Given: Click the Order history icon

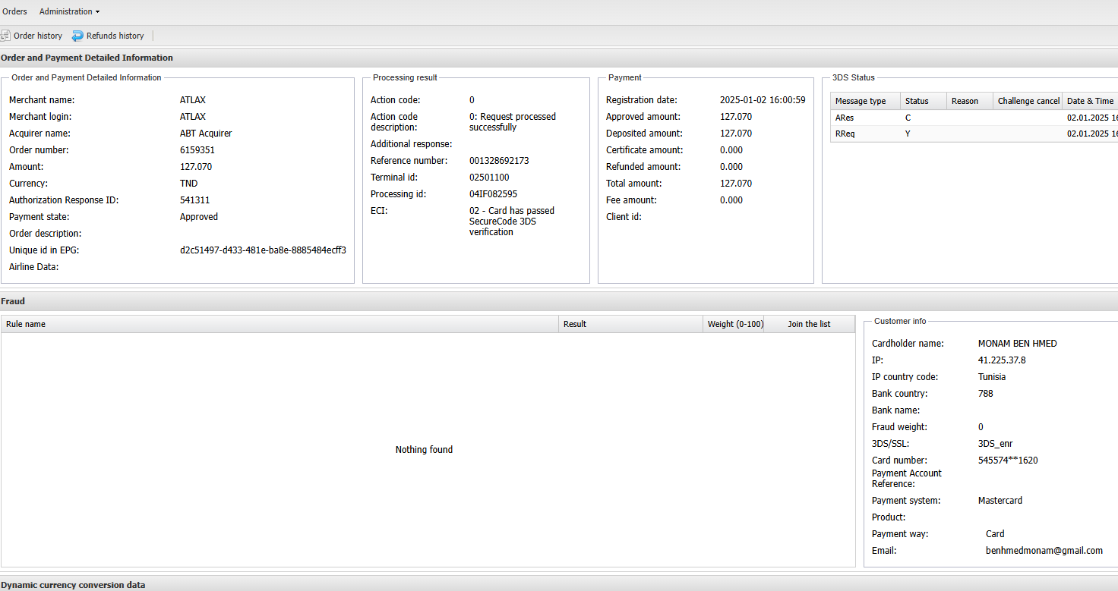Looking at the screenshot, I should click(x=5, y=36).
